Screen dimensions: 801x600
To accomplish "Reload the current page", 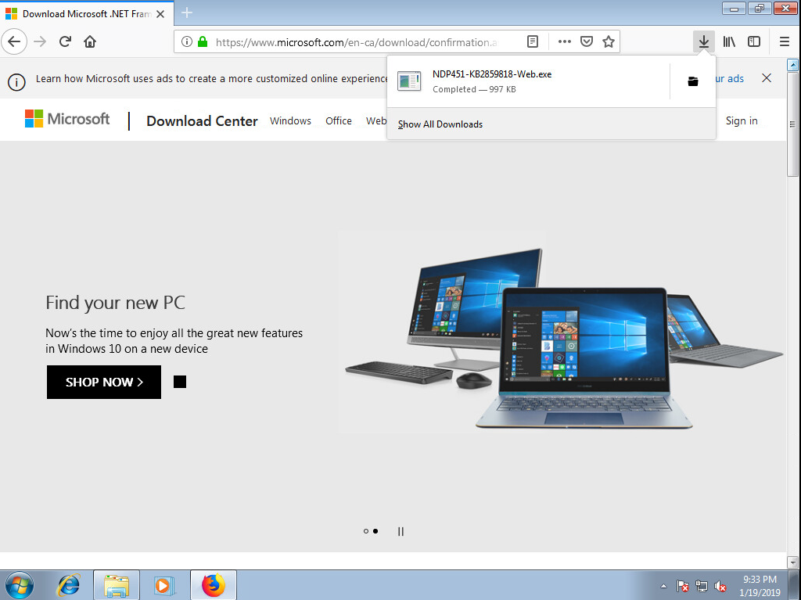I will click(x=65, y=42).
